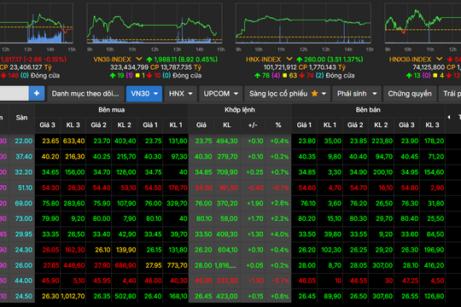Click matched price 23.75 in the first row
The width and height of the screenshot is (461, 307).
[x=203, y=141]
